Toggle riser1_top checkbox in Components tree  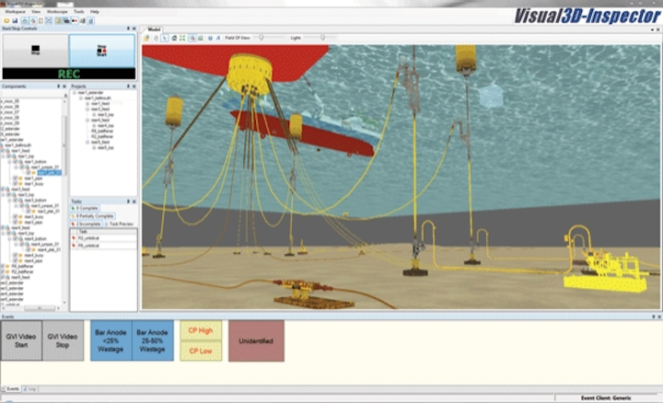click(x=8, y=156)
